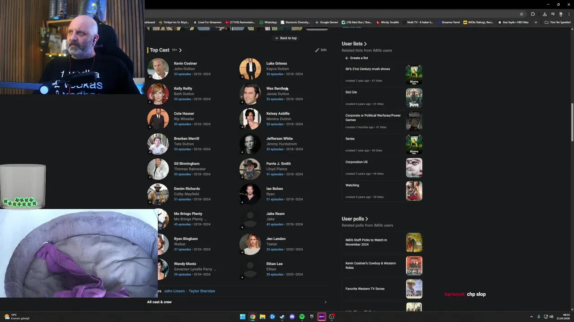Expand the User polls heading chevron
574x322 pixels.
coord(367,219)
